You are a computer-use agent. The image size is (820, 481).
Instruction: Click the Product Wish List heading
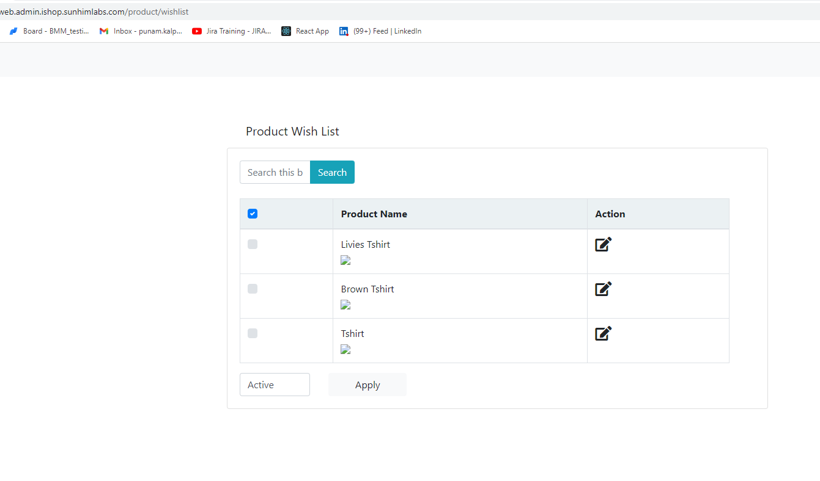(292, 131)
